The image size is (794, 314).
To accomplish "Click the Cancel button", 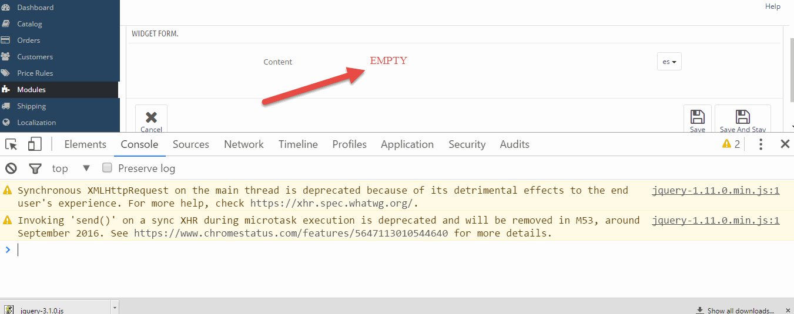I will coord(151,120).
